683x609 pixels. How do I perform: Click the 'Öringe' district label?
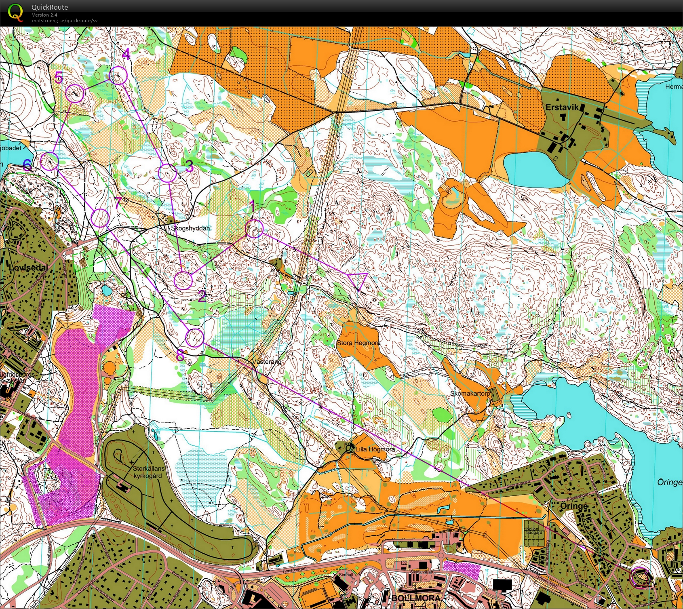574,506
